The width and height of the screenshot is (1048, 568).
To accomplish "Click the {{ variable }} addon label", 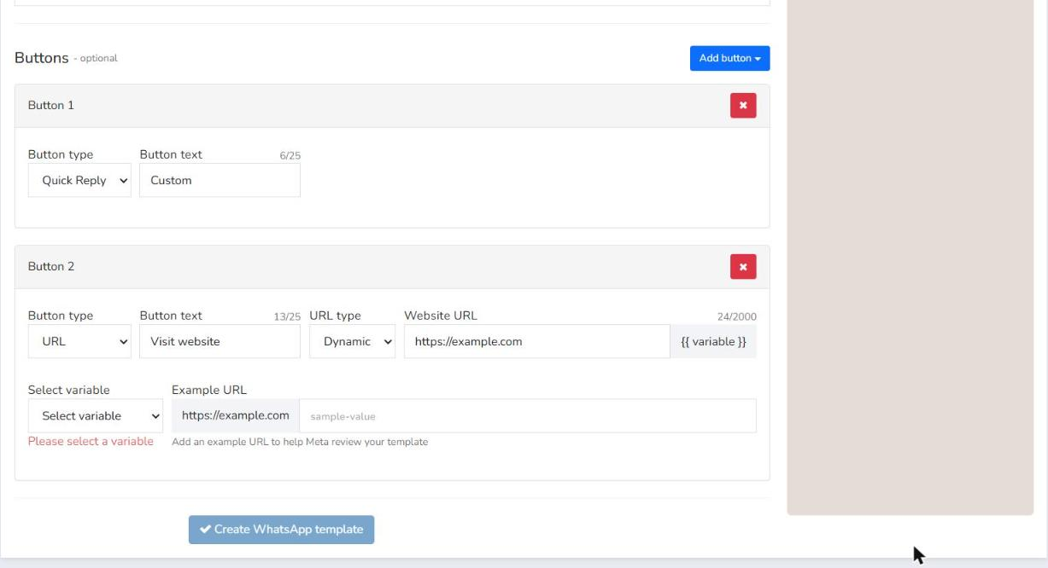I will (x=713, y=341).
